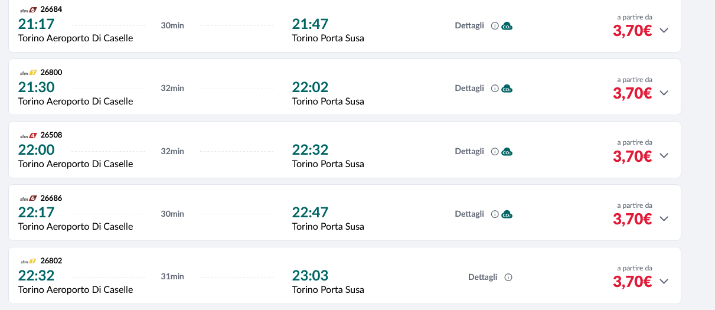
Task: Click the CO2 cloud icon for 22:00 train
Action: point(507,152)
